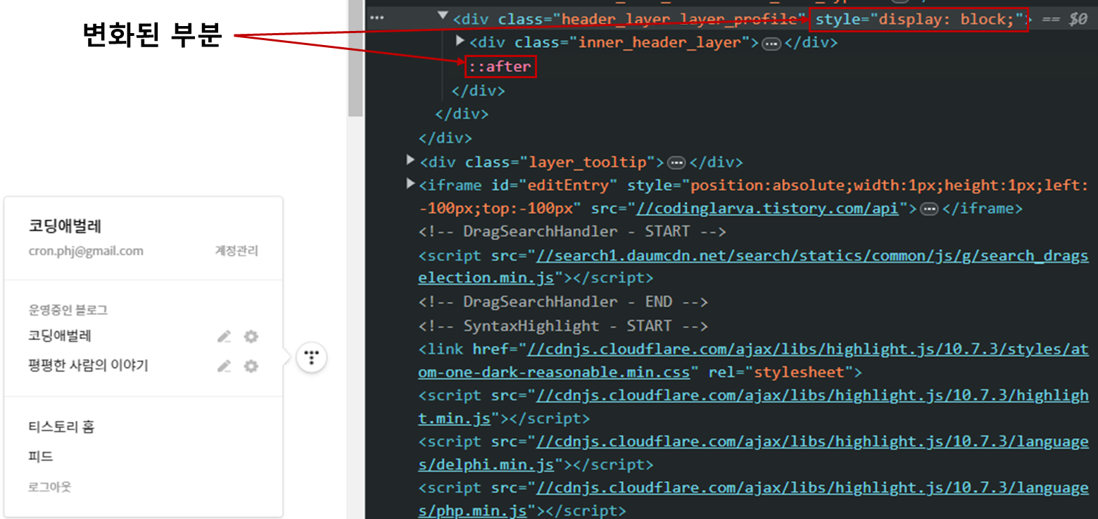Click the 코딩애벌레 profile name heading
This screenshot has width=1098, height=519.
65,227
